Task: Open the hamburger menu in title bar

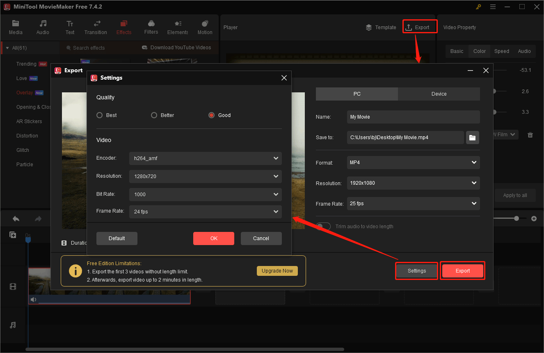Action: point(493,7)
